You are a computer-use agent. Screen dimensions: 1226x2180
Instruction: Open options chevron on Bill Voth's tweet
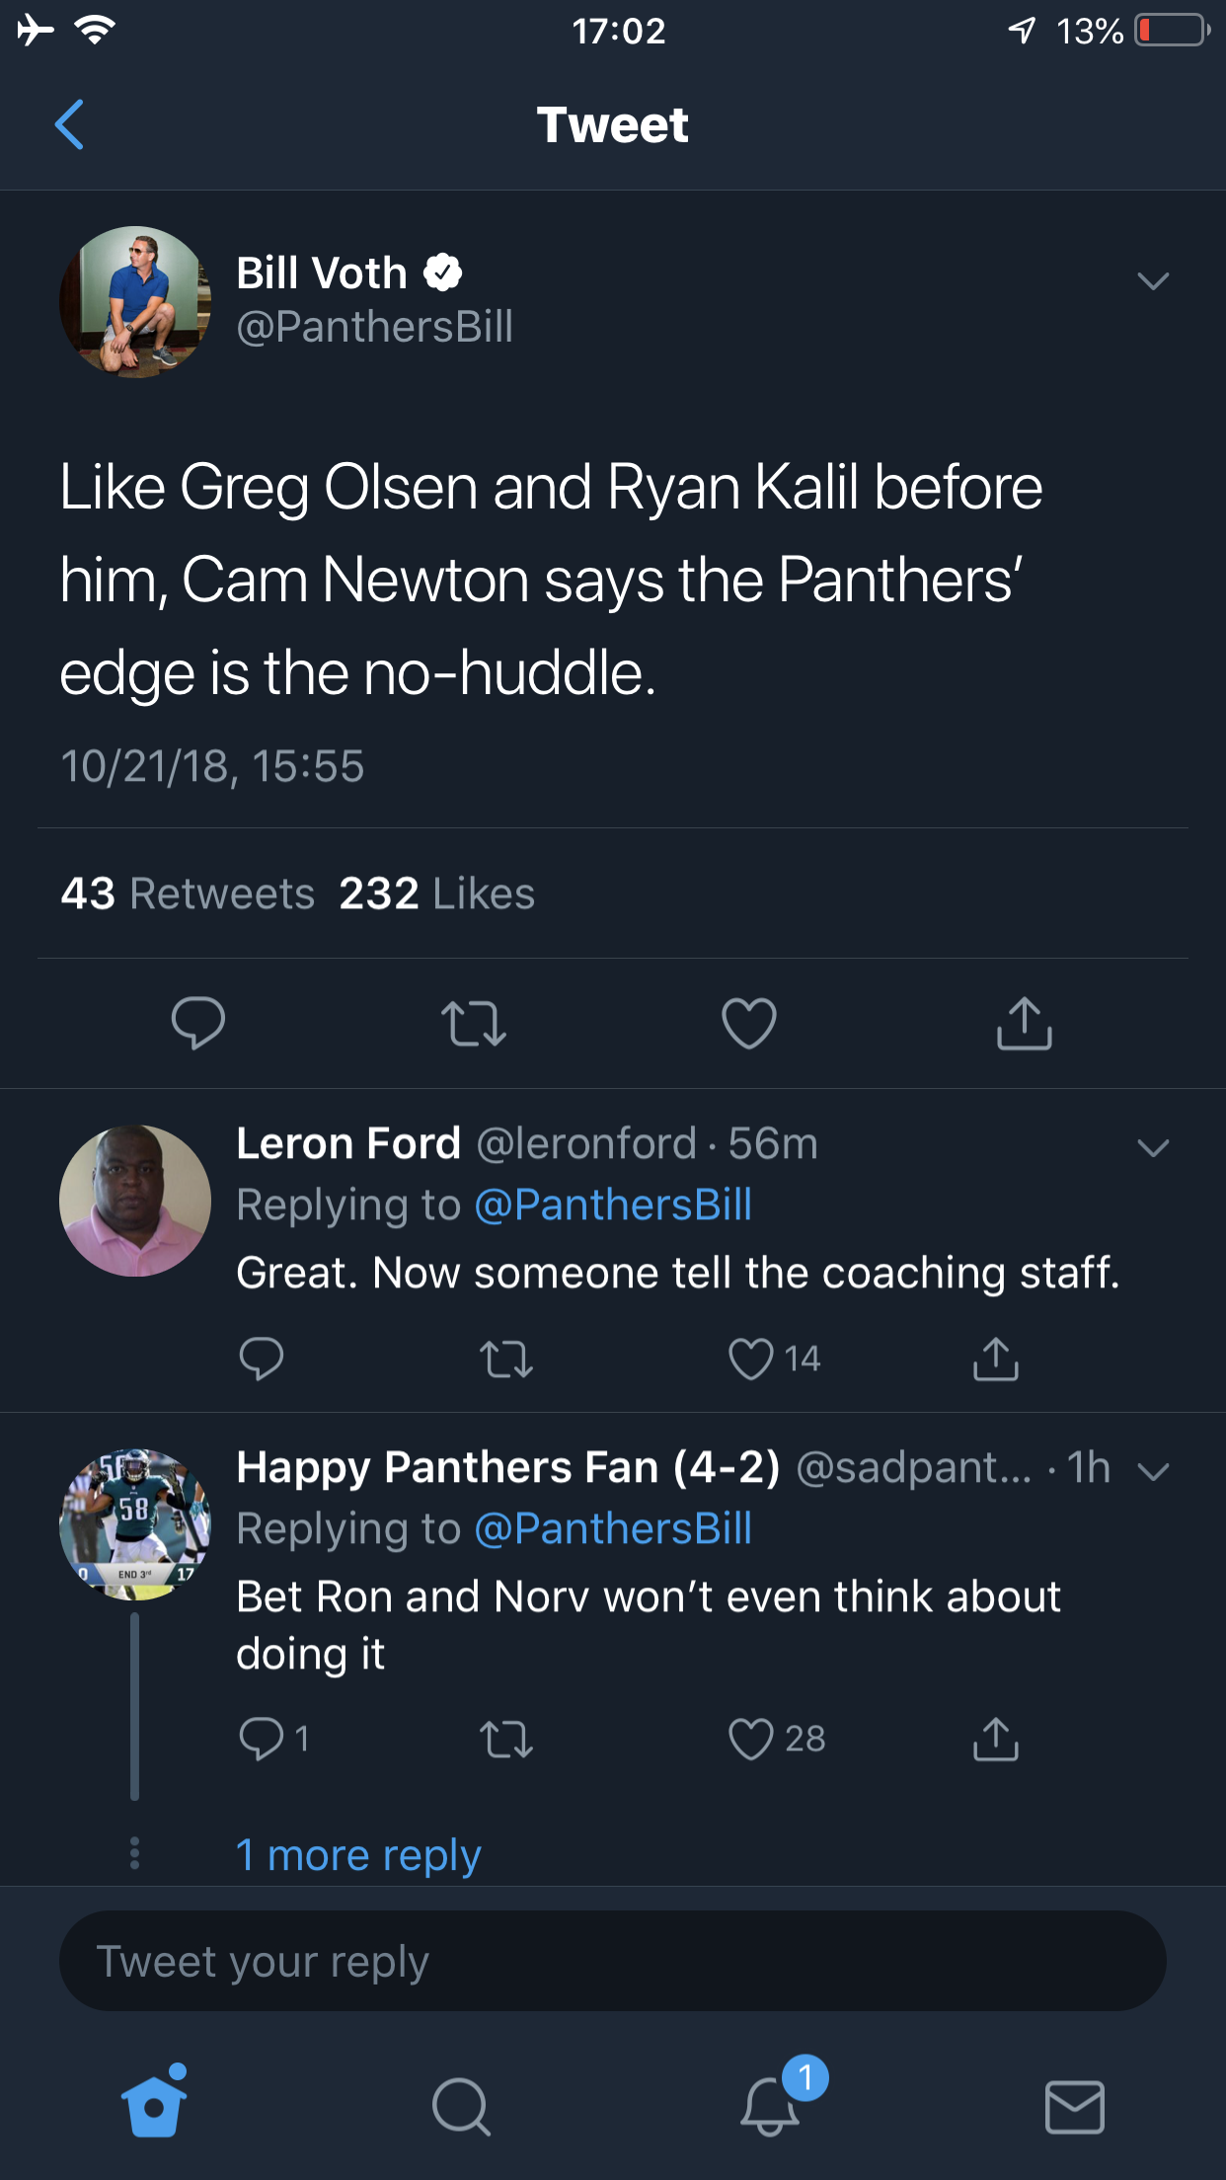point(1152,281)
